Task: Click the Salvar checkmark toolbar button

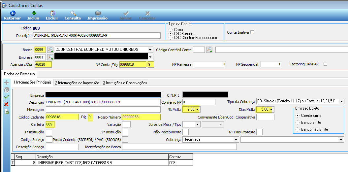Action: coord(126,16)
